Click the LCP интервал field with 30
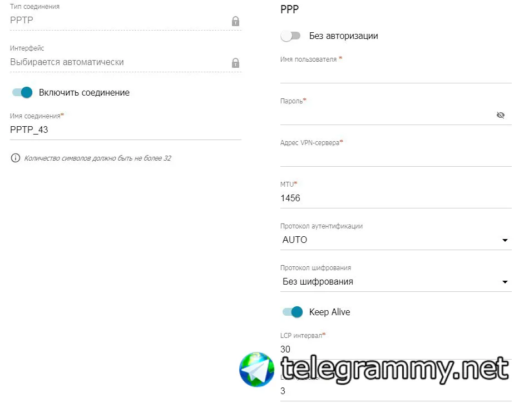This screenshot has height=403, width=519. [396, 350]
